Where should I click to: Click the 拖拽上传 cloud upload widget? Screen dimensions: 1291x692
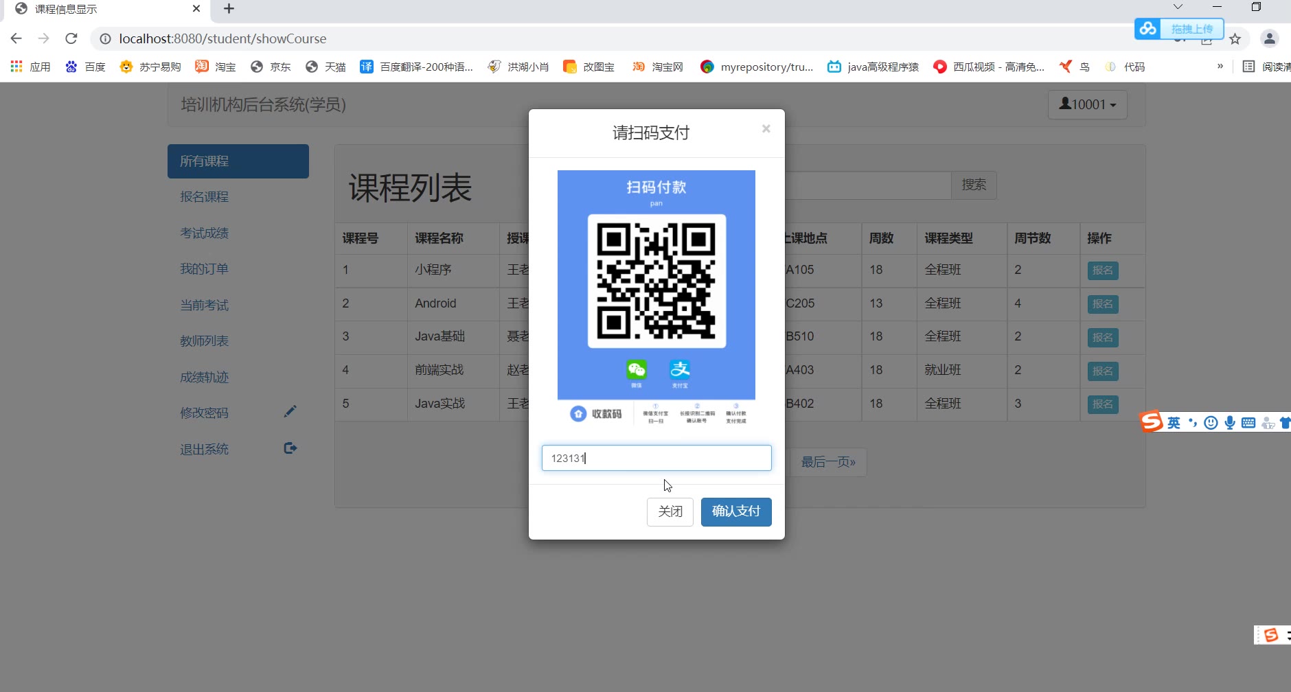[x=1179, y=29]
